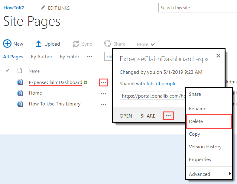Click the lots of people link
237x184 pixels.
pyautogui.click(x=161, y=83)
